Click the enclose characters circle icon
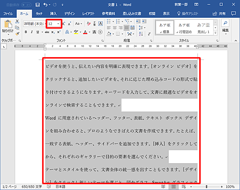The image size is (240, 190). 100,32
